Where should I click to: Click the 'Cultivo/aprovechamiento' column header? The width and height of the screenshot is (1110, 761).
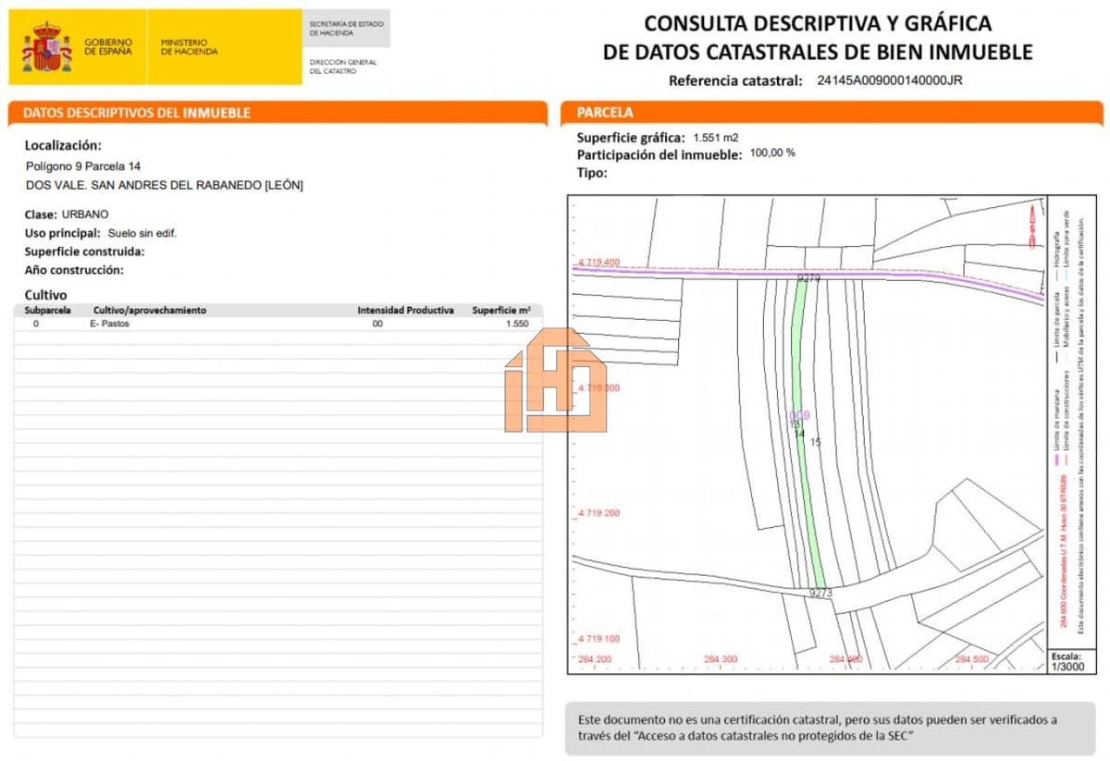pos(150,311)
